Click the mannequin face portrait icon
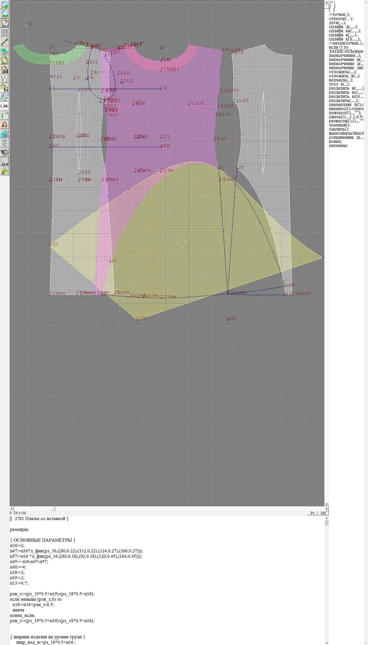 click(x=5, y=125)
